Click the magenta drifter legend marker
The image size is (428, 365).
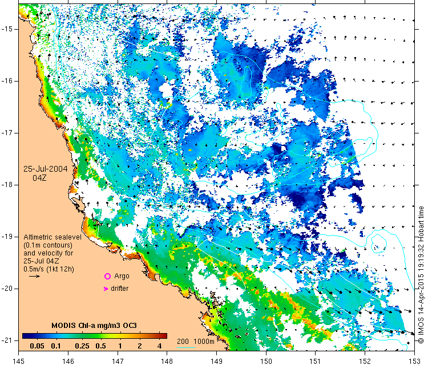[x=106, y=289]
